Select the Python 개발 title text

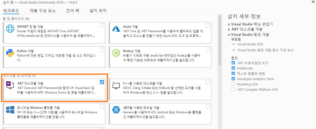25,51
